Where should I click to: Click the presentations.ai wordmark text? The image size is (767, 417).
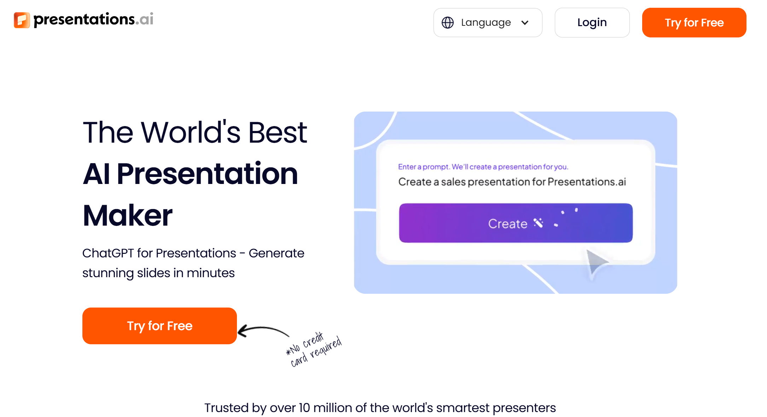pos(93,19)
